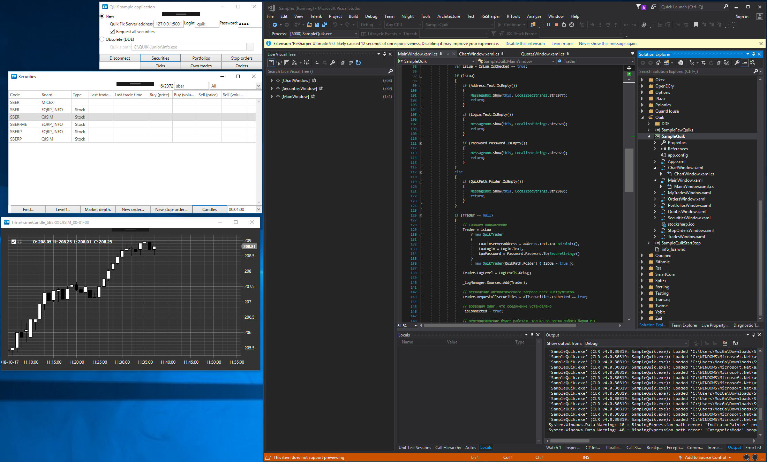Click wrench icon in Live Visual Tree toolbar

332,63
